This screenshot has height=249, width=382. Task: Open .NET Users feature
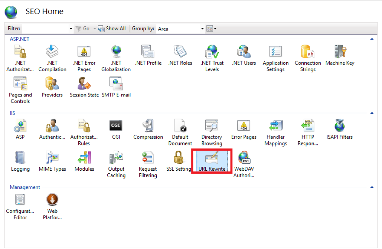point(244,55)
